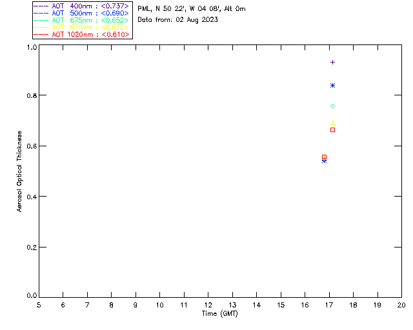Click the y-axis tick label 0.6
This screenshot has height=330, width=413.
32,146
